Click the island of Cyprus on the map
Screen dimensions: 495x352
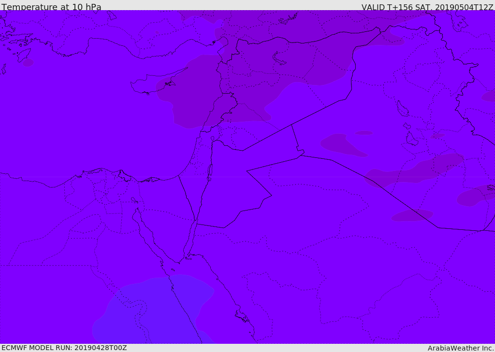[x=155, y=83]
